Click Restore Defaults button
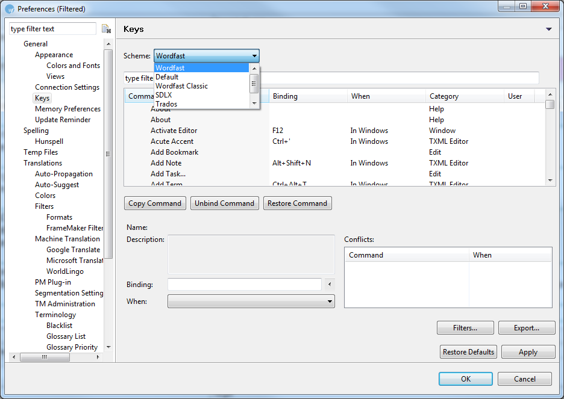Screen dimensions: 564x399 (x=468, y=352)
